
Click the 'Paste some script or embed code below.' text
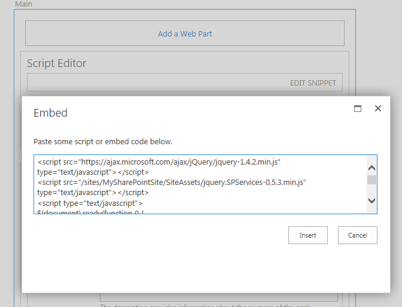tap(103, 142)
